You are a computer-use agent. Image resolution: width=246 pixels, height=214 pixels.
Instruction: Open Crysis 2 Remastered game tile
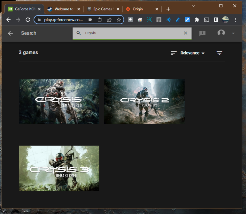(145, 101)
